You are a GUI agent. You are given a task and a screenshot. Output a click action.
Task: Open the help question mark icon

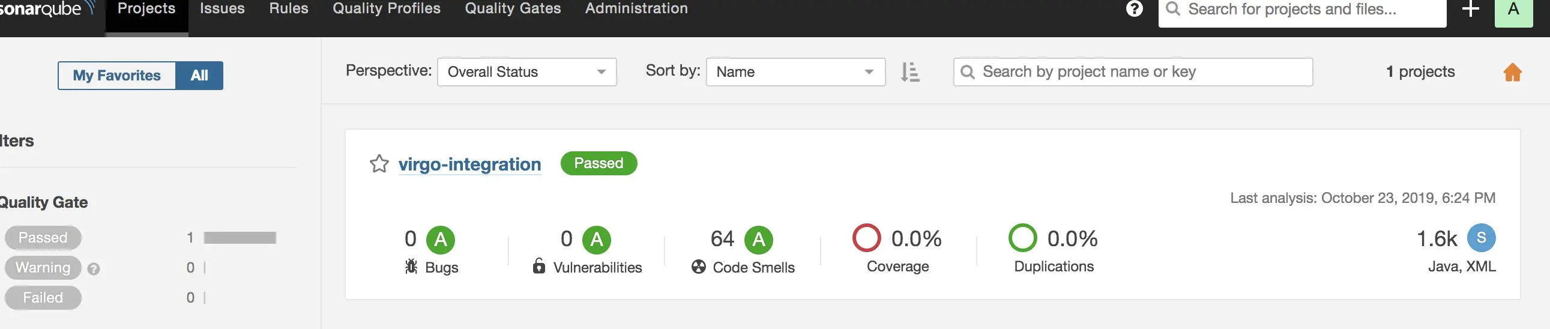click(x=1134, y=9)
